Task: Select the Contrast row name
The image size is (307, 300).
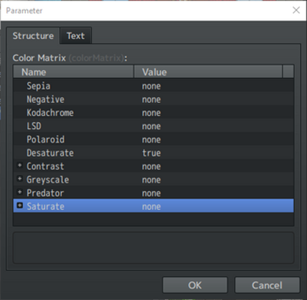Action: [45, 166]
